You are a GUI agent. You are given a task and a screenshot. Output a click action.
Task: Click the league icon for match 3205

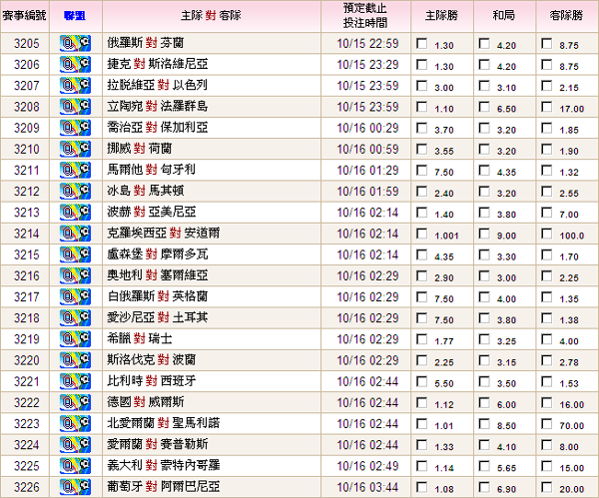click(75, 43)
